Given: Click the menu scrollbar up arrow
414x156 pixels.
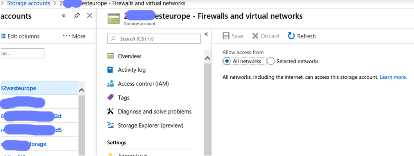Looking at the screenshot, I should click(x=208, y=58).
